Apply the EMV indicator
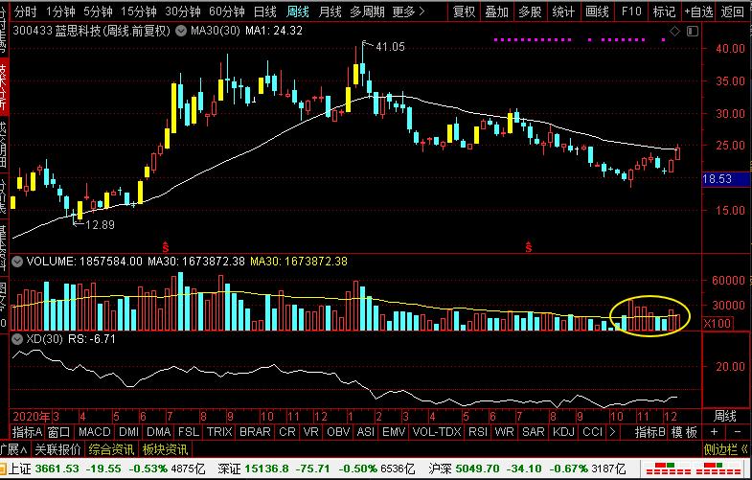This screenshot has width=752, height=480. click(x=394, y=432)
